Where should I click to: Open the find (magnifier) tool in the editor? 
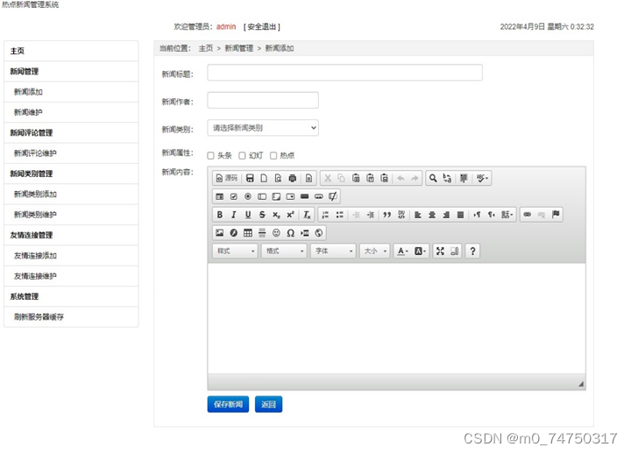[433, 179]
